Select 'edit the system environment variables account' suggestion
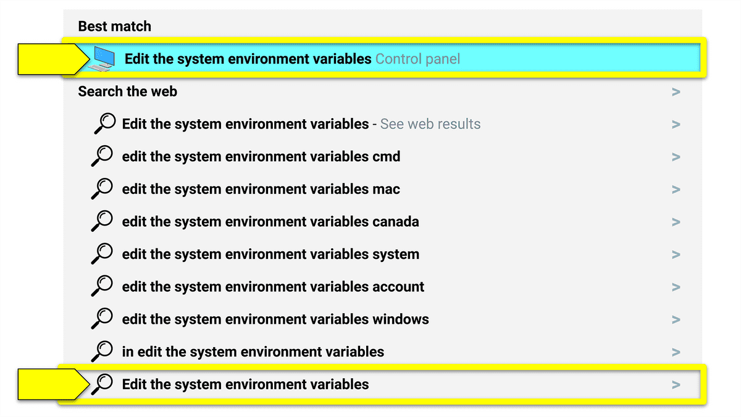 274,287
